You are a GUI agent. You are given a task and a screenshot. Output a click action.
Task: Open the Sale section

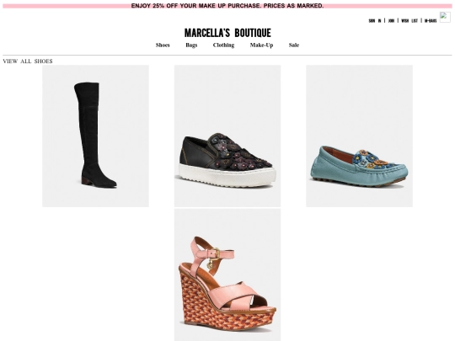pos(294,45)
